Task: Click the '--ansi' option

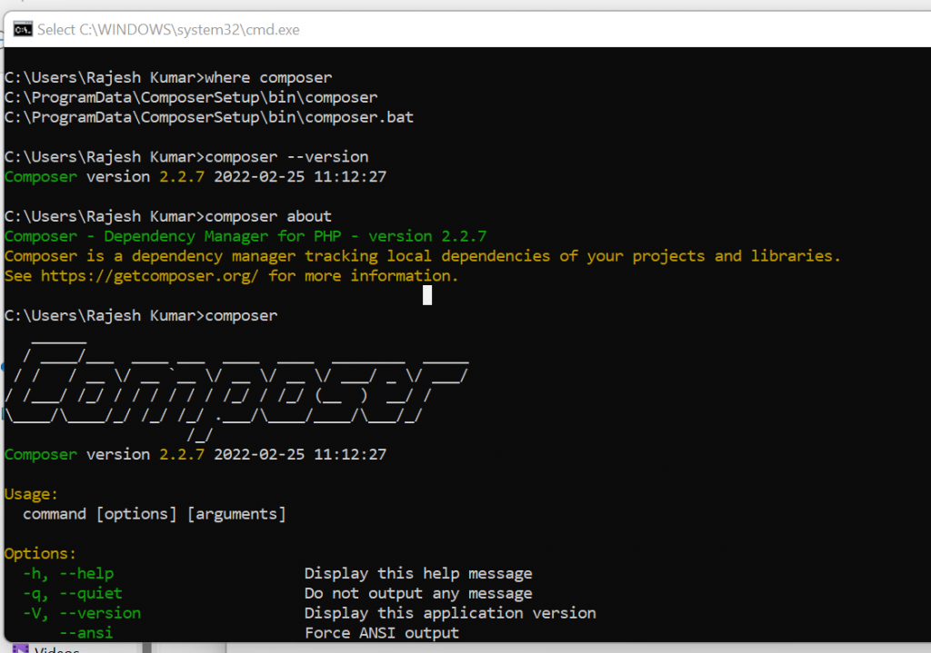Action: point(86,633)
